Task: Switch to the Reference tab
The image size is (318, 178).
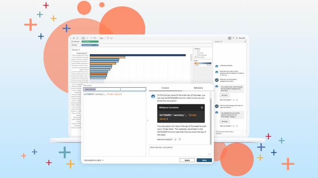Action: pyautogui.click(x=198, y=88)
